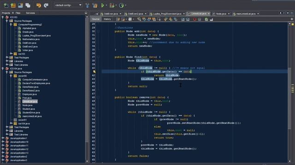The width and height of the screenshot is (295, 165).
Task: Open the OddEven.java editor tab
Action: 111,14
